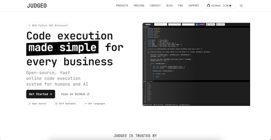
Task: Open the CONTACT page
Action: (155, 6)
